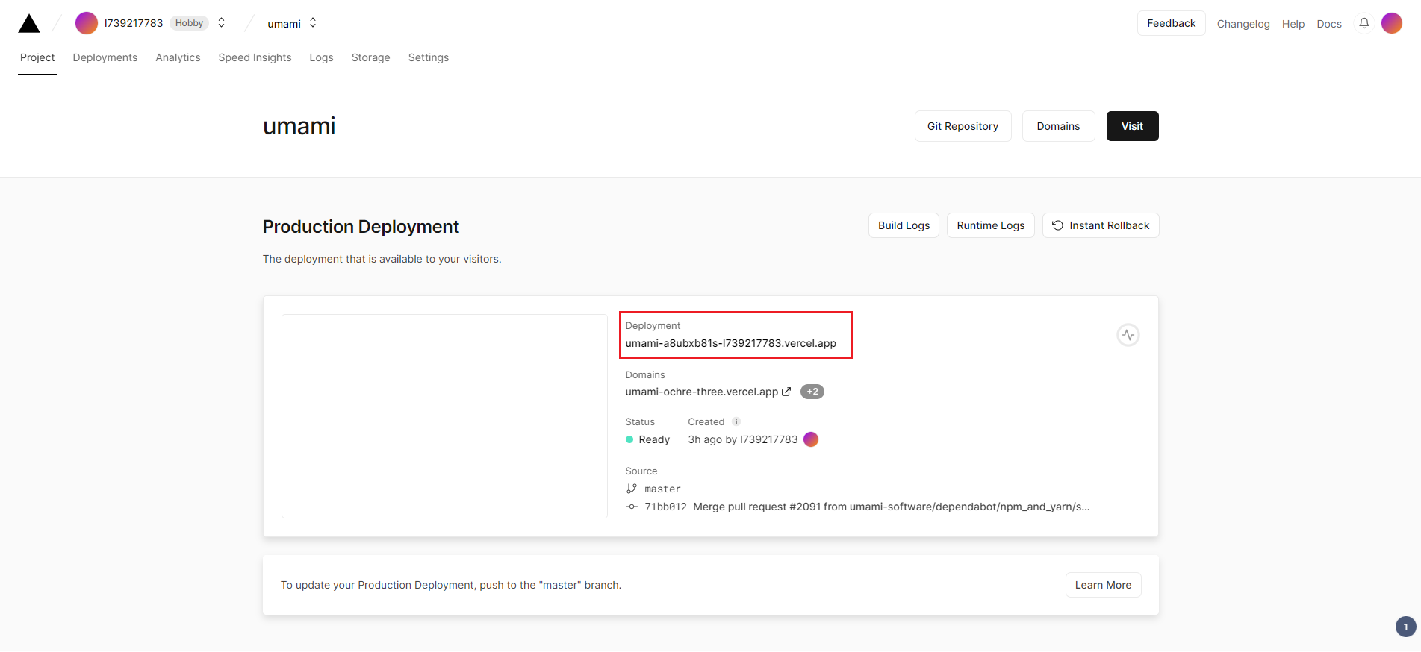Click the commit icon beside 71bb012
The image size is (1421, 652).
click(632, 507)
